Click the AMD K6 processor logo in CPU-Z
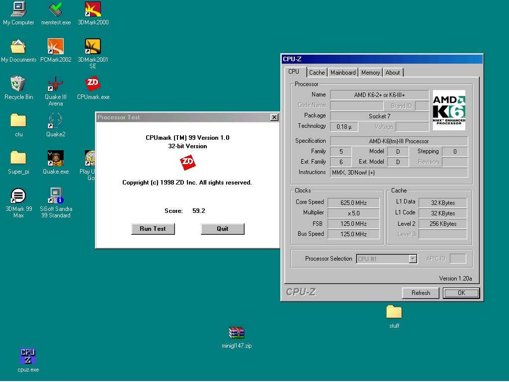 (449, 110)
